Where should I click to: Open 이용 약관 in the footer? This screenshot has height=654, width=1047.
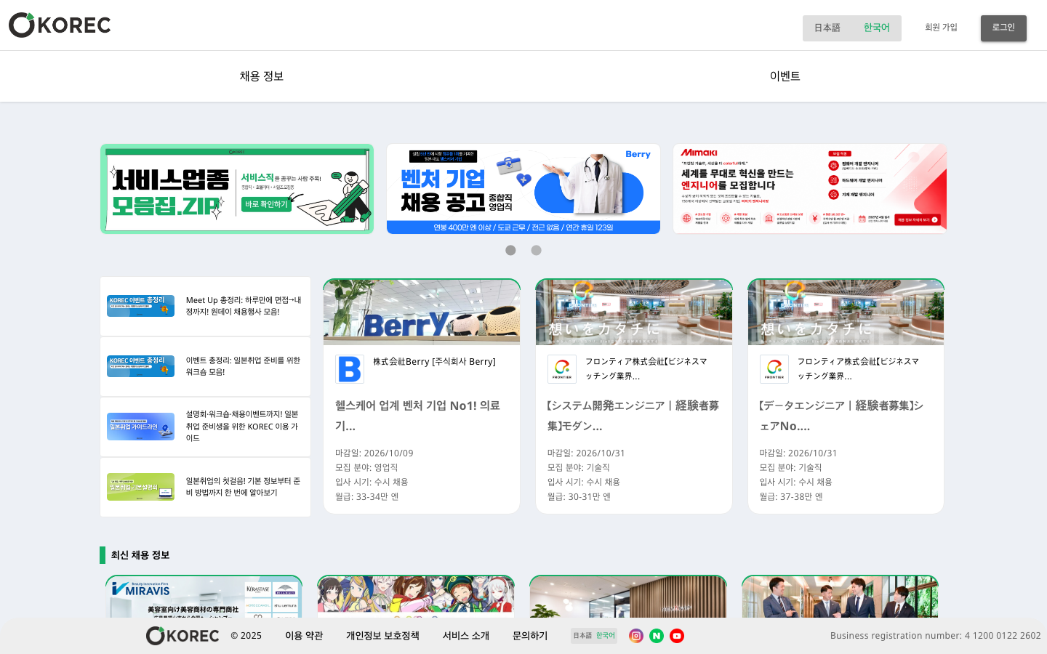304,636
